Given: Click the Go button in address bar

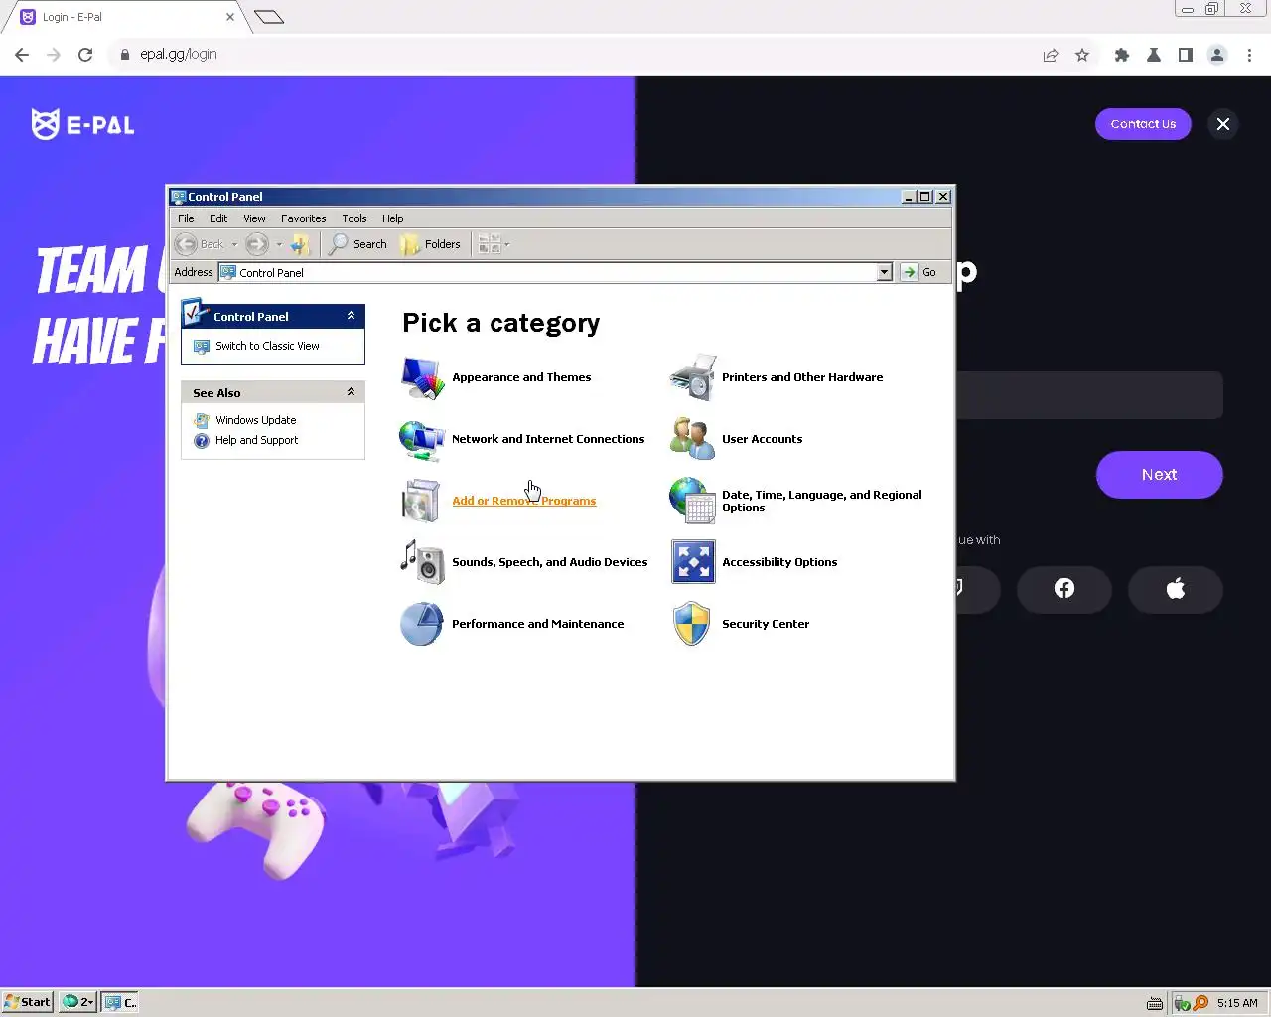Looking at the screenshot, I should [x=919, y=272].
